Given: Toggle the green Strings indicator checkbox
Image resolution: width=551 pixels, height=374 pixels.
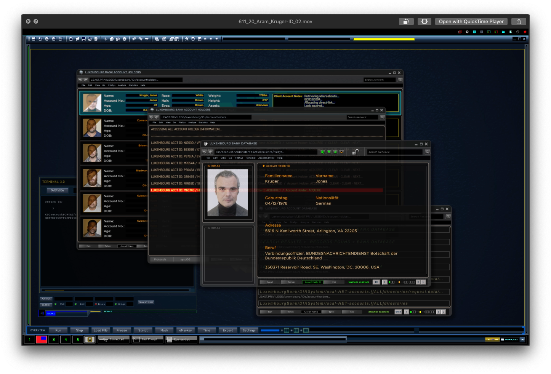Looking at the screenshot, I should [x=116, y=304].
